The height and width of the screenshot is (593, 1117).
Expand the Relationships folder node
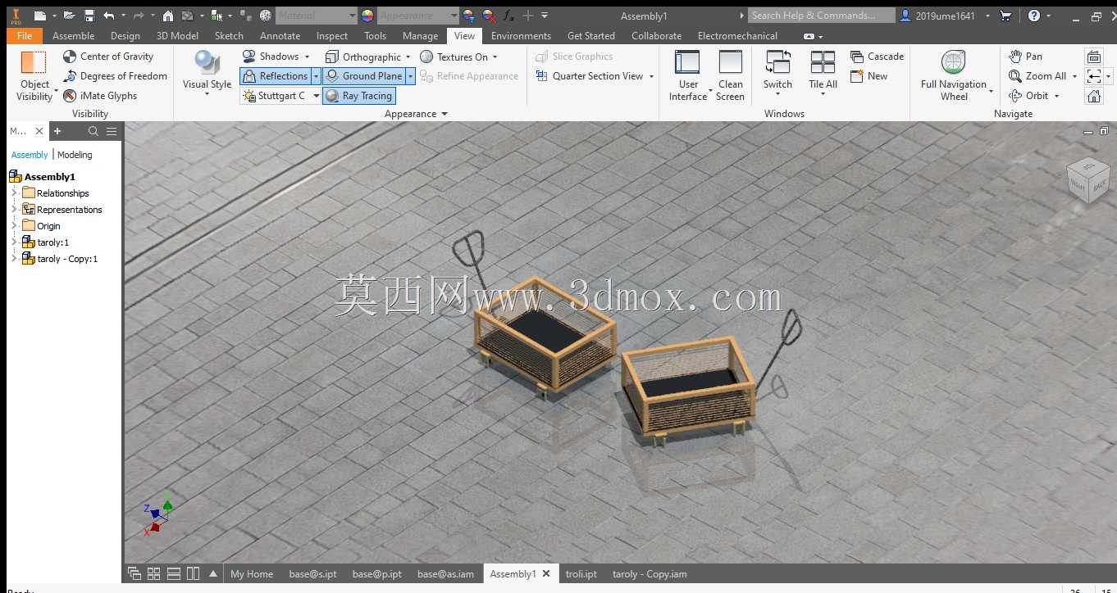(x=14, y=193)
